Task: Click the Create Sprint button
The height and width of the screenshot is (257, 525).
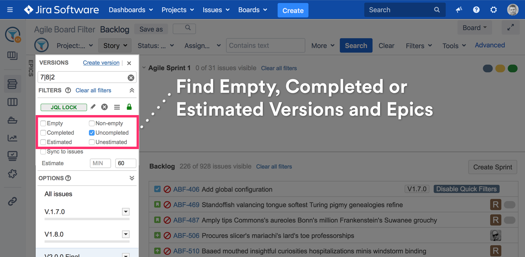Action: [492, 167]
